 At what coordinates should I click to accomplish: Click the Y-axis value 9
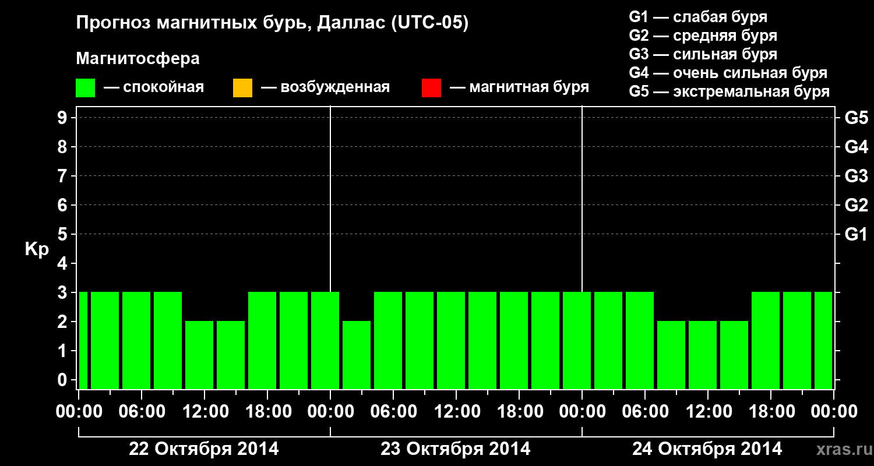(x=64, y=118)
